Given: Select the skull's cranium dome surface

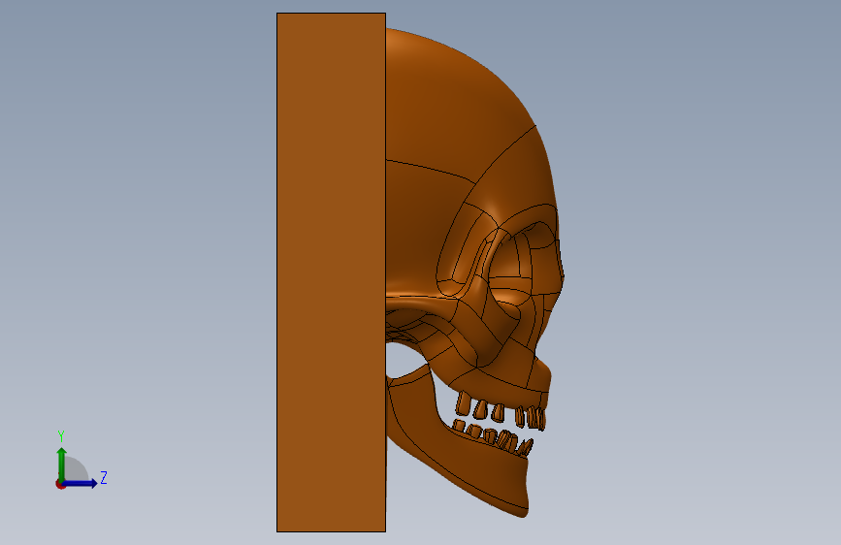Looking at the screenshot, I should (462, 108).
